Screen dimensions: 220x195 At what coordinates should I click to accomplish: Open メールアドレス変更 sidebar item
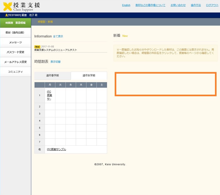(15, 62)
